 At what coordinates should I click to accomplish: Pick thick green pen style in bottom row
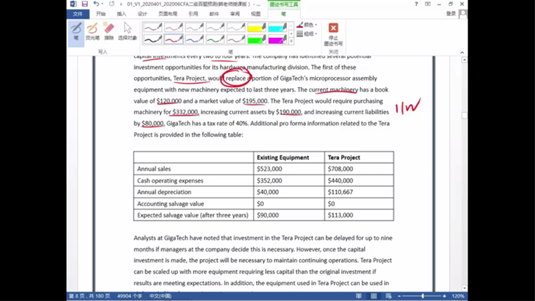tap(215, 39)
